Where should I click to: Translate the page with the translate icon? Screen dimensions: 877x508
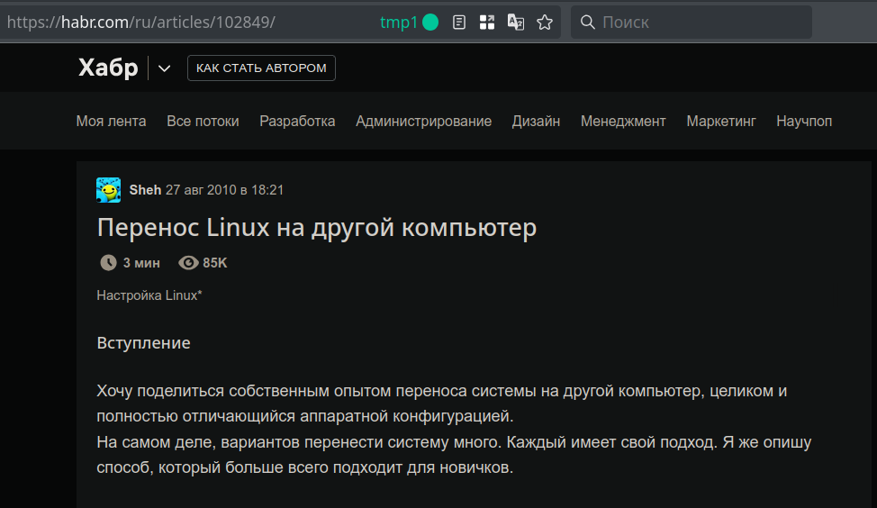tap(516, 23)
